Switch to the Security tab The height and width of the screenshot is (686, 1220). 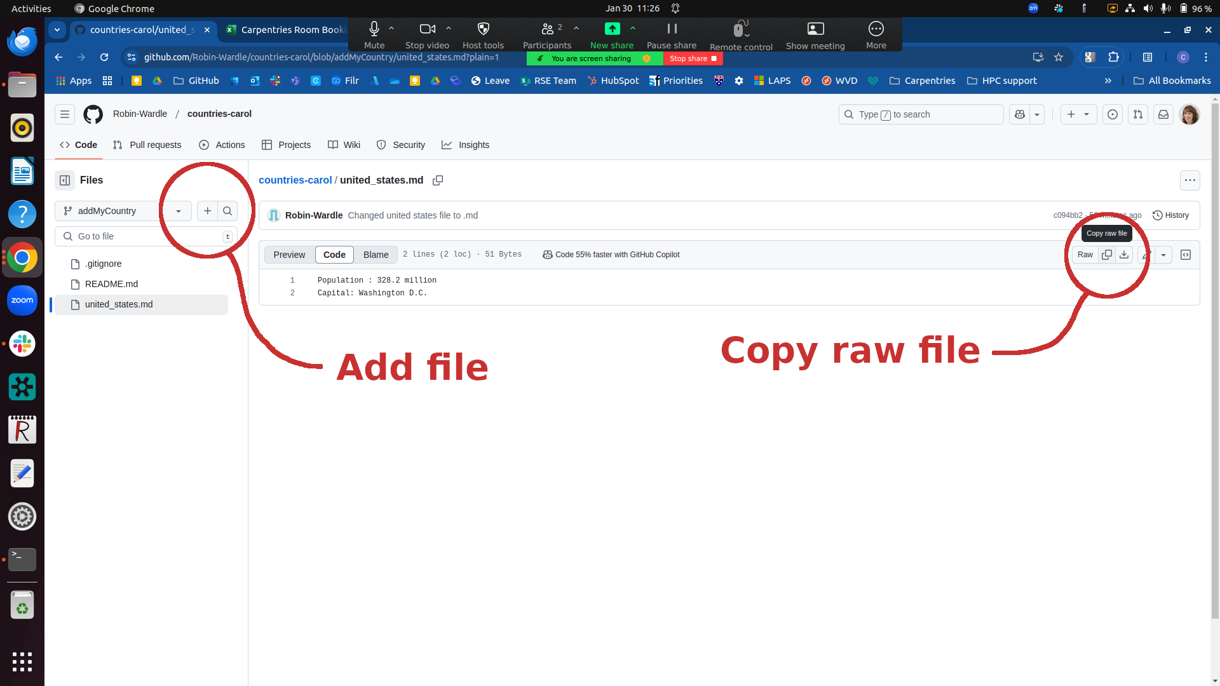pyautogui.click(x=401, y=145)
